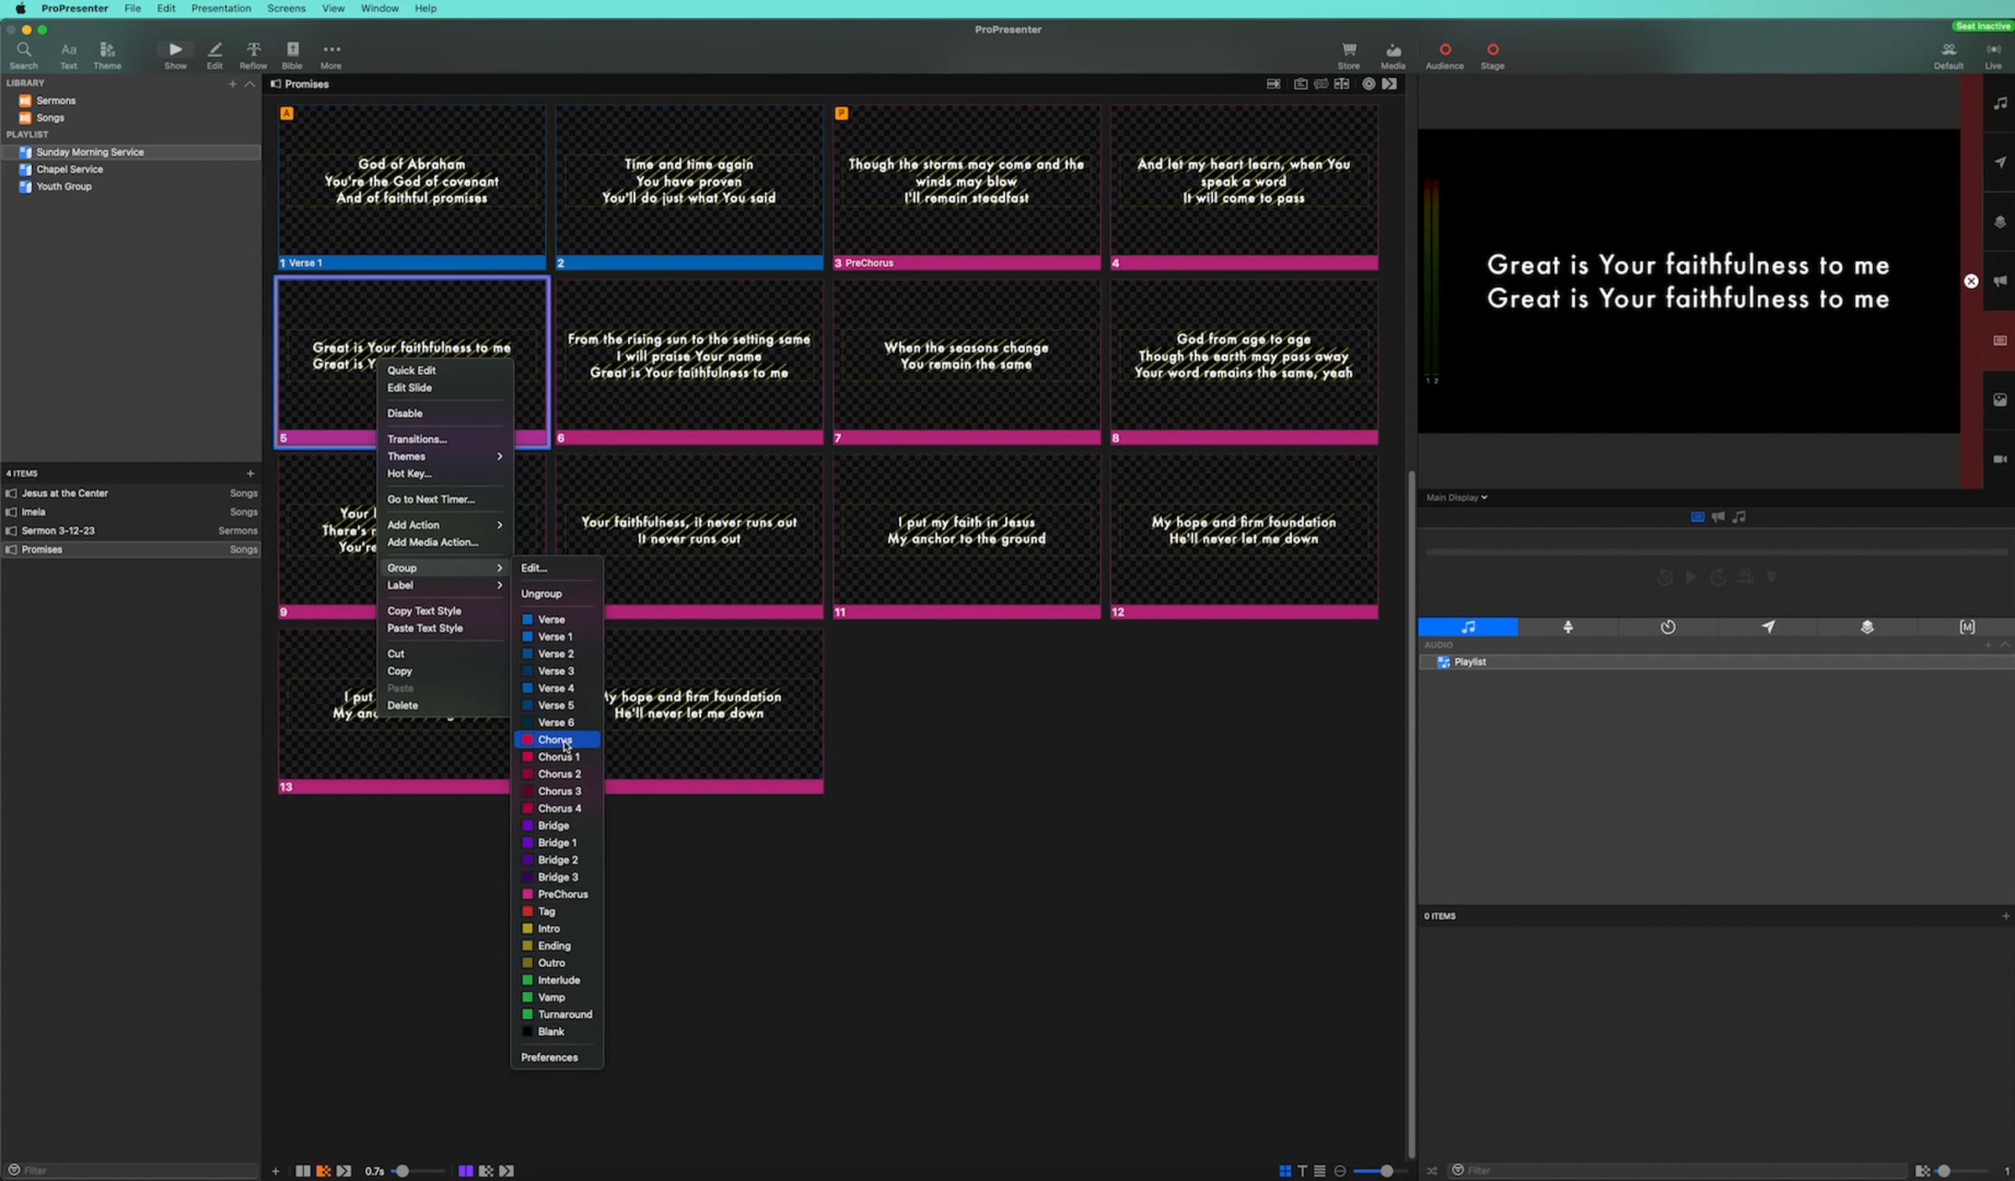Click the Macros [M] tab icon

point(1966,627)
